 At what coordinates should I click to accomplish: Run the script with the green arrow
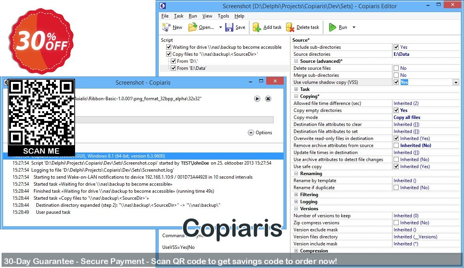click(332, 27)
